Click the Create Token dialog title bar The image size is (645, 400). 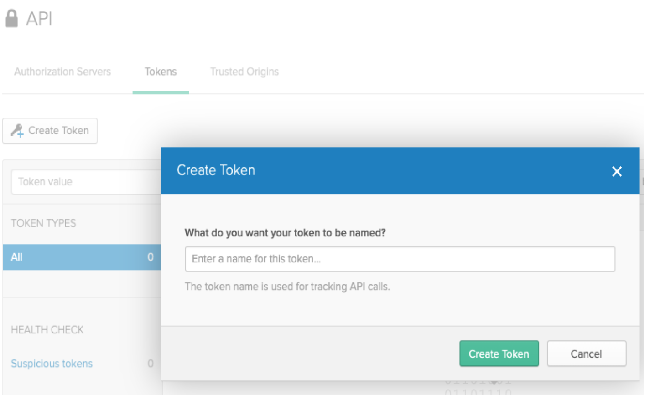(x=400, y=170)
